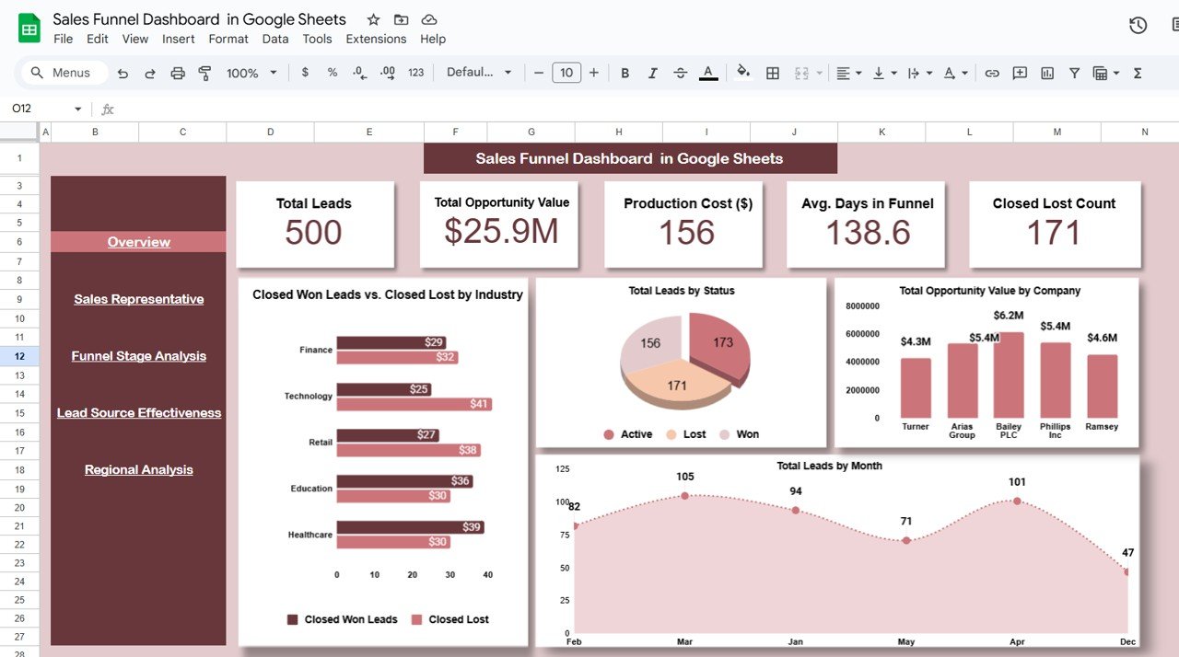
Task: Click the font size input field
Action: tap(566, 74)
